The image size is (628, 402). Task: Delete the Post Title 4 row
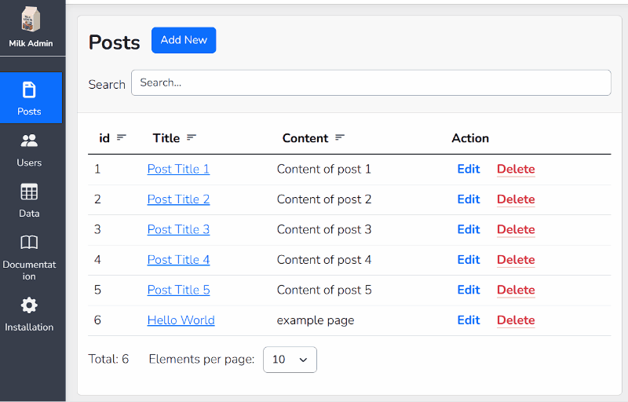click(516, 260)
